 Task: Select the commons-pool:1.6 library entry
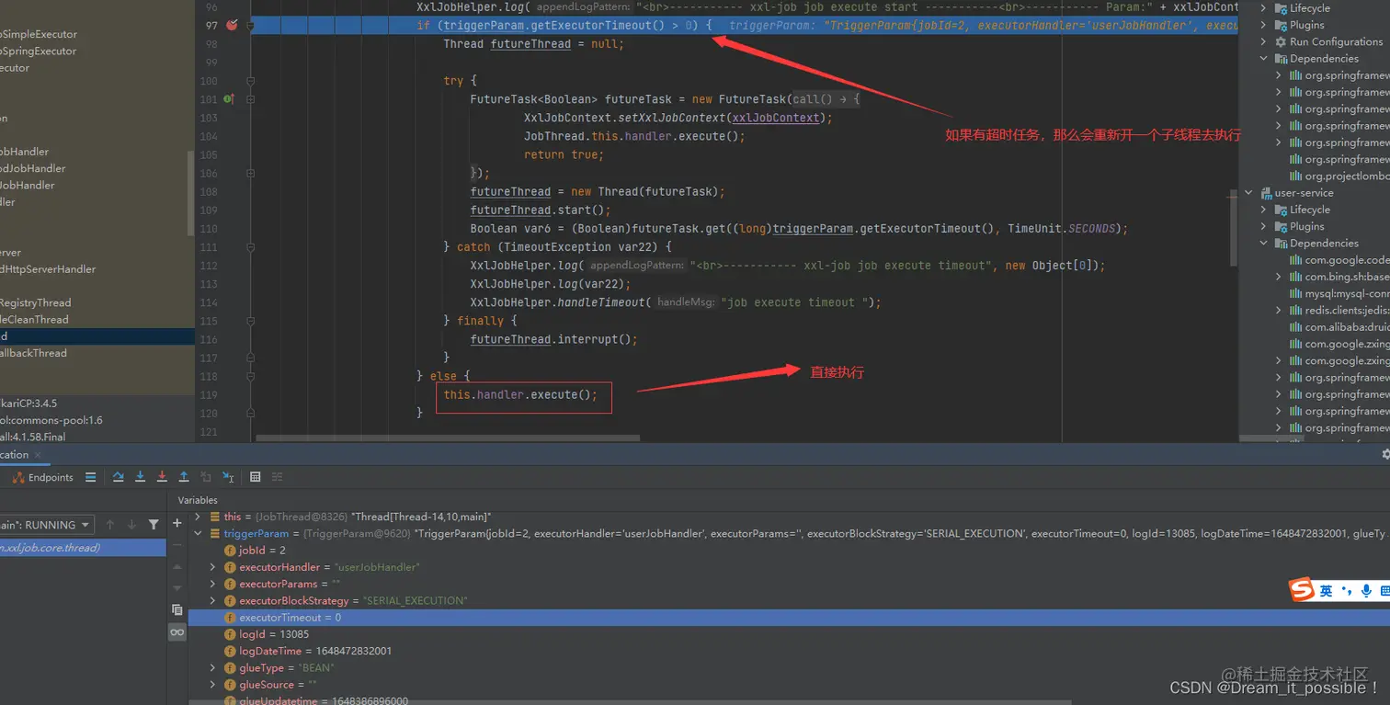51,420
